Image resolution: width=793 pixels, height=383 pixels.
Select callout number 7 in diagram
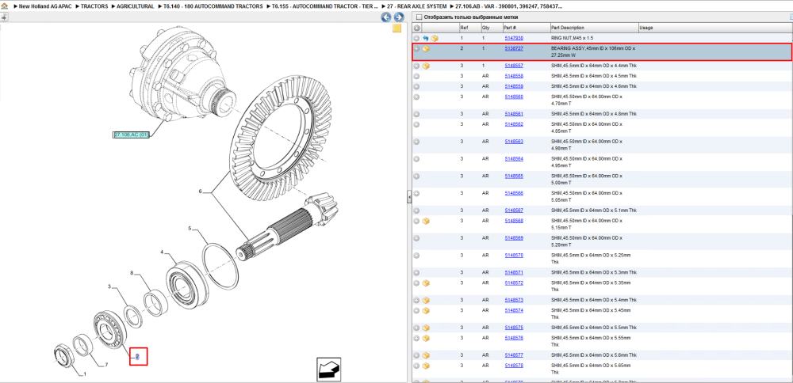click(106, 365)
